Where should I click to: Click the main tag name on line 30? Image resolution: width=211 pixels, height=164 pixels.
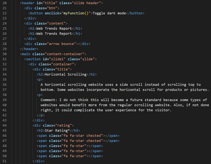pyautogui.click(x=26, y=54)
